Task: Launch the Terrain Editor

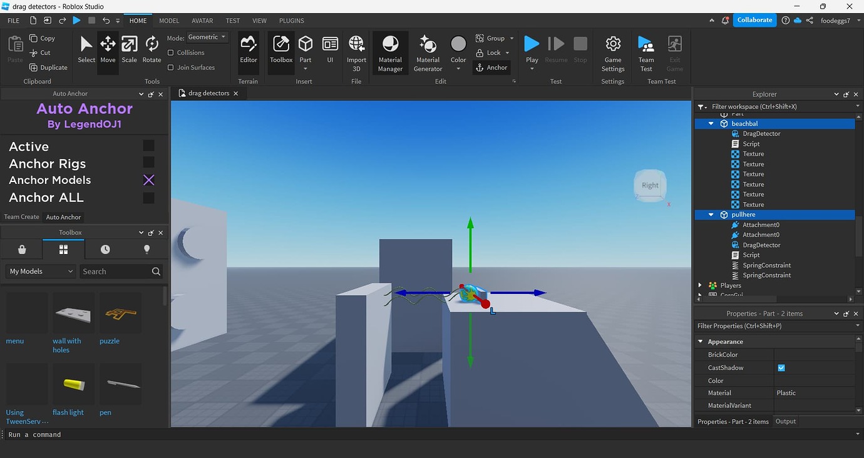Action: coord(248,49)
